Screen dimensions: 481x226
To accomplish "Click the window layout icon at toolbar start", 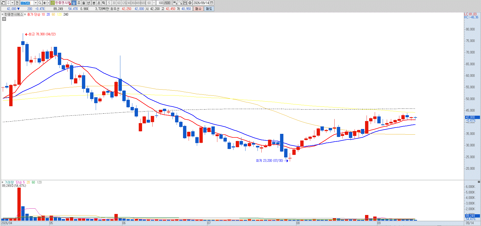I will pos(3,3).
